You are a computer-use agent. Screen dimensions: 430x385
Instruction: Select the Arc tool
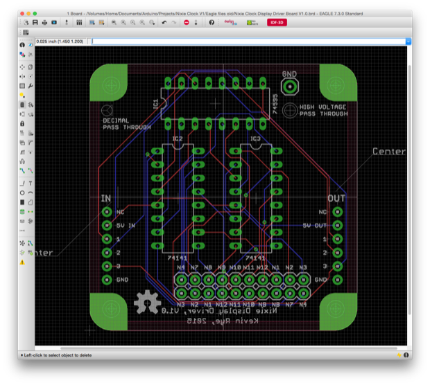pos(31,193)
